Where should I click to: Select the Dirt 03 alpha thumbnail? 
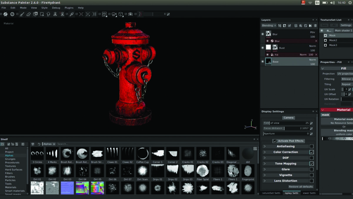click(x=67, y=171)
